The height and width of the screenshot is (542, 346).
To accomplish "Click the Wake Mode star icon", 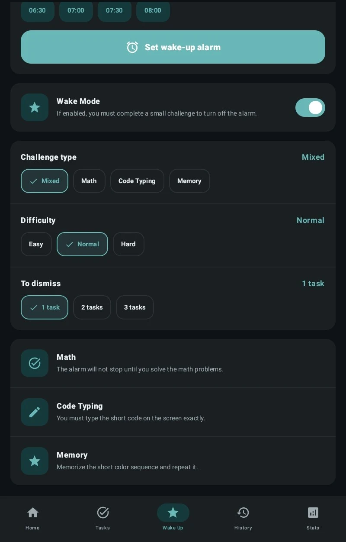I will point(35,107).
